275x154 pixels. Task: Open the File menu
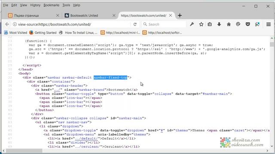click(x=6, y=5)
